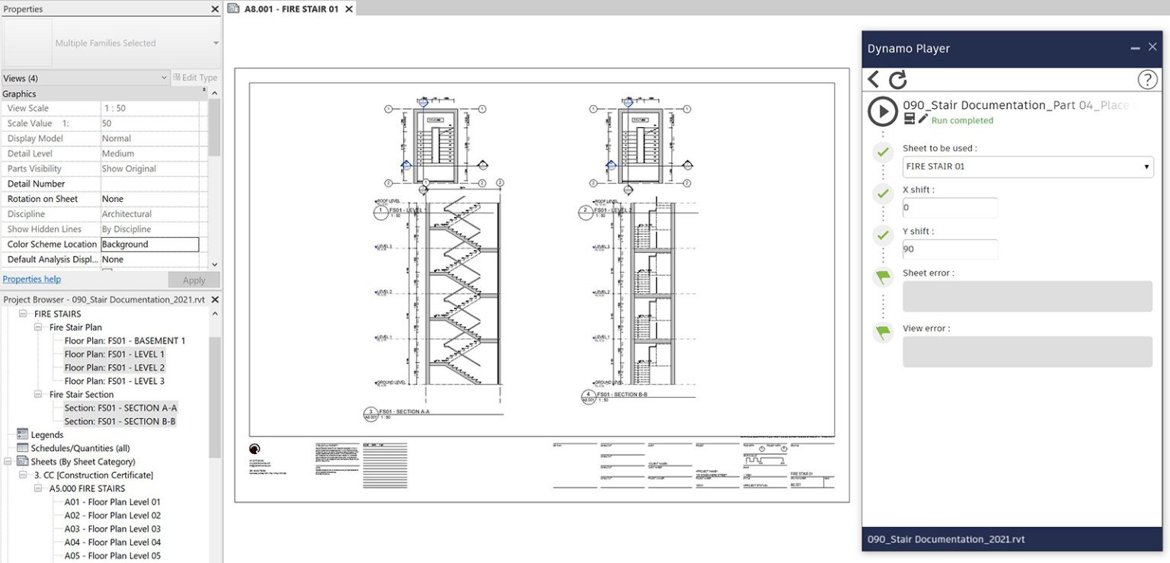Image resolution: width=1170 pixels, height=563 pixels.
Task: Click the Y shift input field
Action: [950, 249]
